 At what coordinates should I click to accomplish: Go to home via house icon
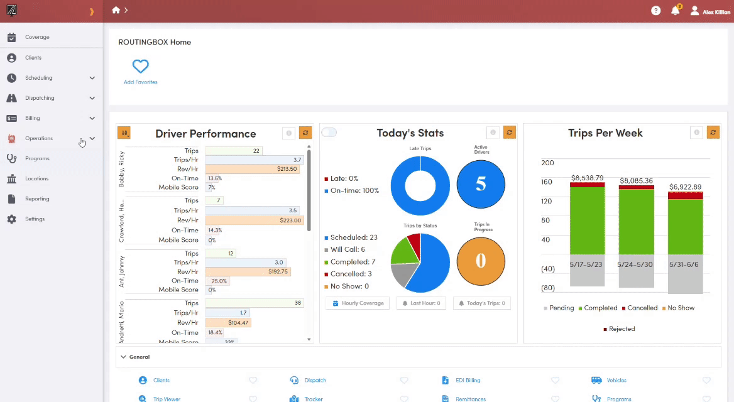click(x=116, y=10)
